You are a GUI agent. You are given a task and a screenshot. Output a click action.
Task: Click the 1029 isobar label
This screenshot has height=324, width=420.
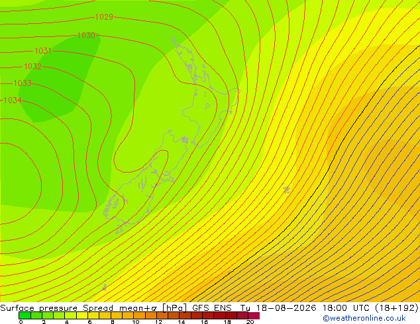(104, 17)
